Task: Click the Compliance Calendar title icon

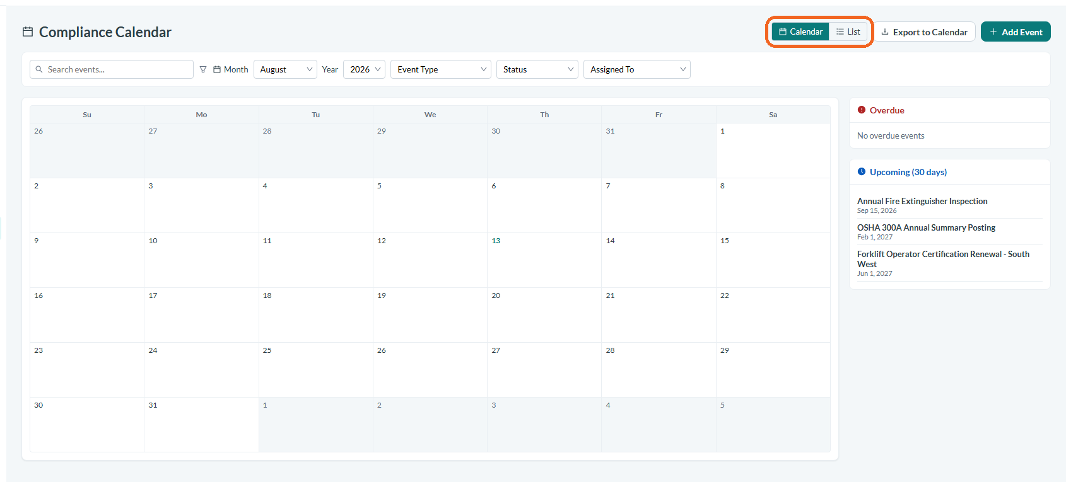Action: pos(28,32)
